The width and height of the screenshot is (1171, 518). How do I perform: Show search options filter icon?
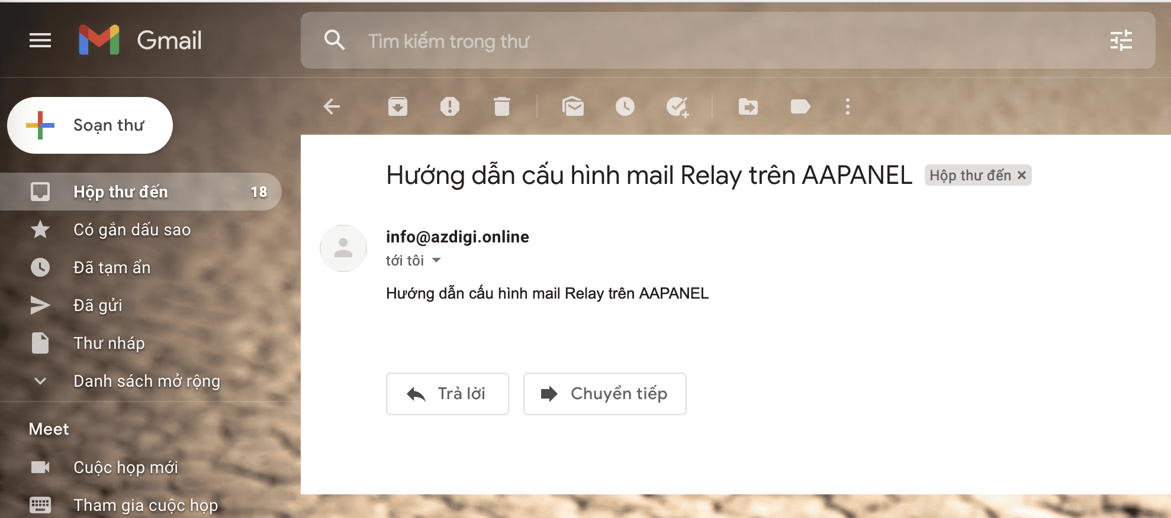click(1121, 40)
